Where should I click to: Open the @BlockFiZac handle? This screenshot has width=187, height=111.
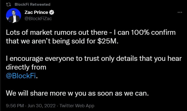tap(38, 18)
